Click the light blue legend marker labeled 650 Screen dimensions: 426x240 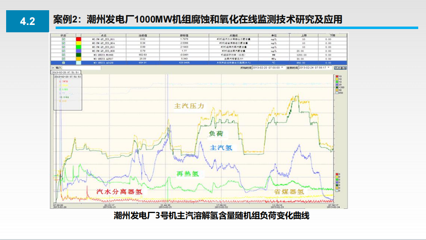pyautogui.click(x=336, y=93)
